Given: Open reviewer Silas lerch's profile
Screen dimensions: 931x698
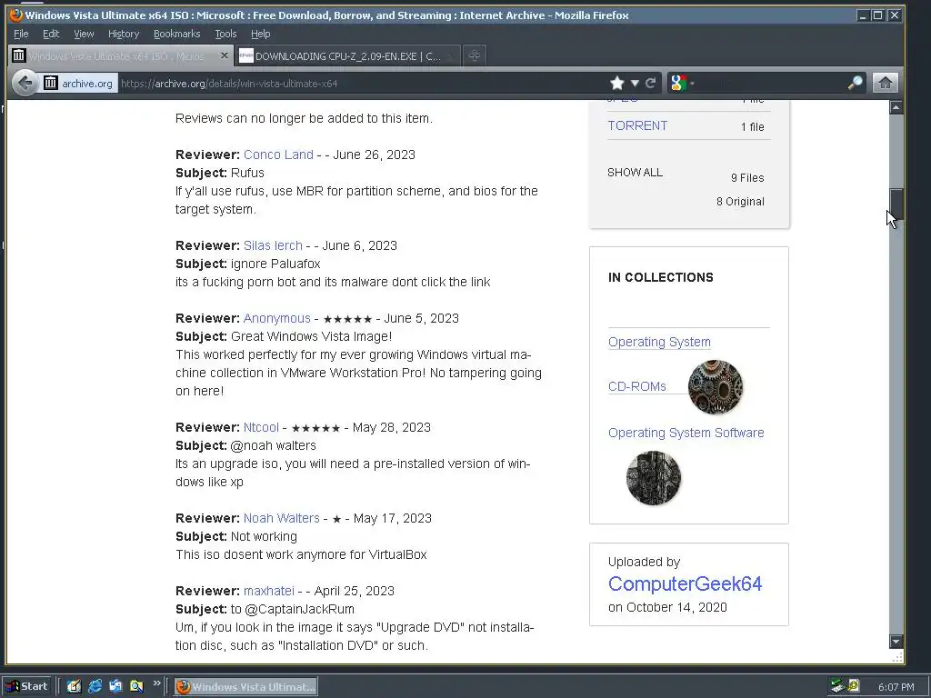Looking at the screenshot, I should click(273, 245).
